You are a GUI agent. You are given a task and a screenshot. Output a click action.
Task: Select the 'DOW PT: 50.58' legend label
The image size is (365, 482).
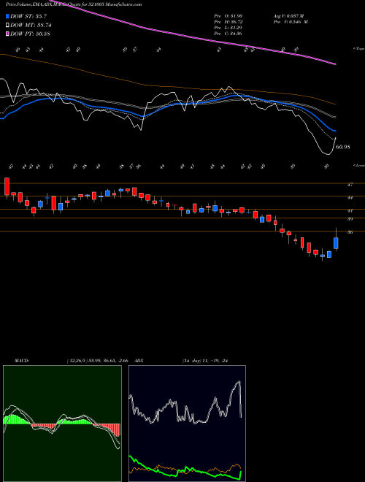point(30,34)
